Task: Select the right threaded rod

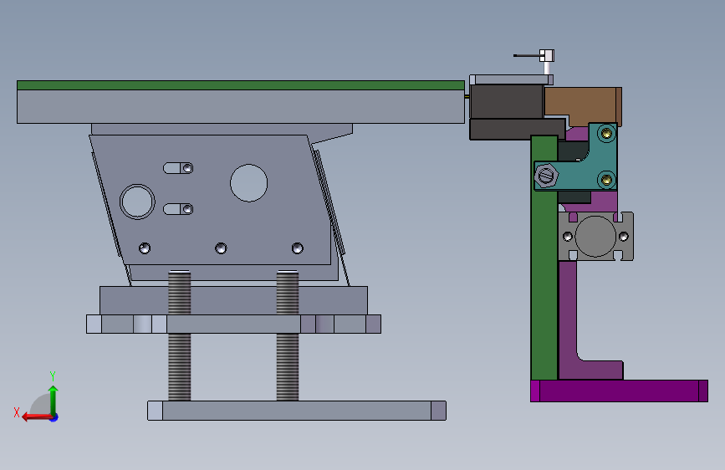Action: point(288,335)
